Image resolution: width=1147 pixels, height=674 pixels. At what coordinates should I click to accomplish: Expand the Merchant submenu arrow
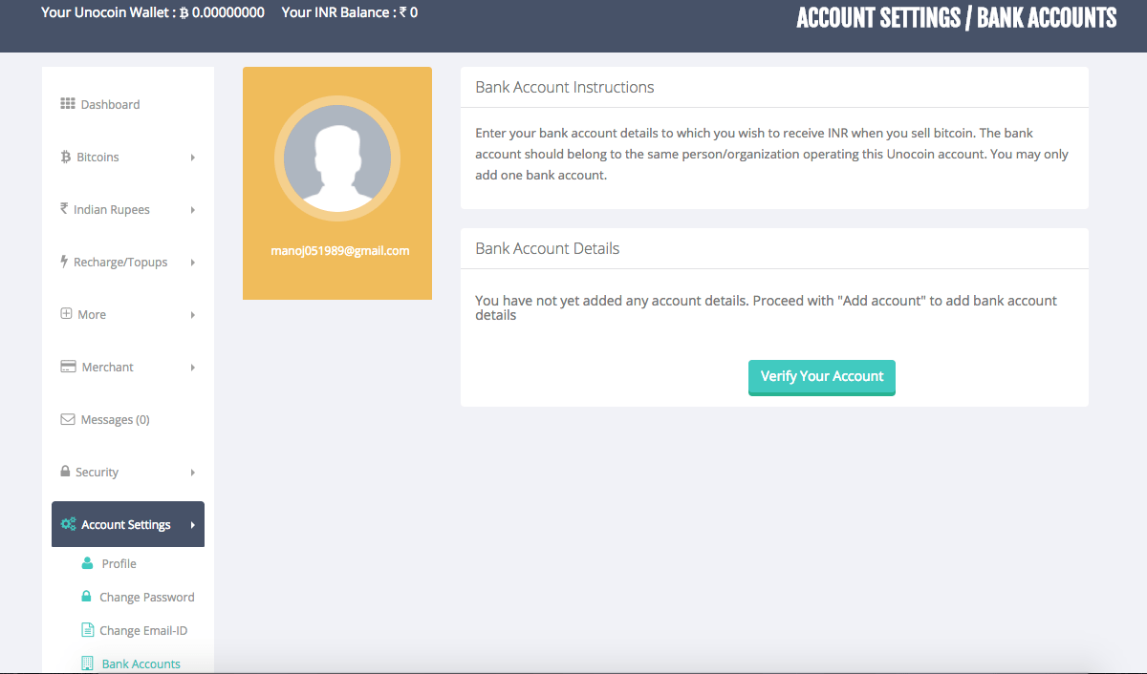pos(192,368)
